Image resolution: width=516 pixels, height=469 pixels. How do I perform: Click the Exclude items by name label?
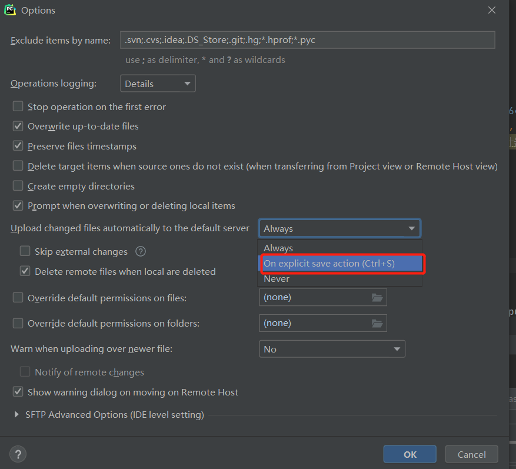coord(61,40)
